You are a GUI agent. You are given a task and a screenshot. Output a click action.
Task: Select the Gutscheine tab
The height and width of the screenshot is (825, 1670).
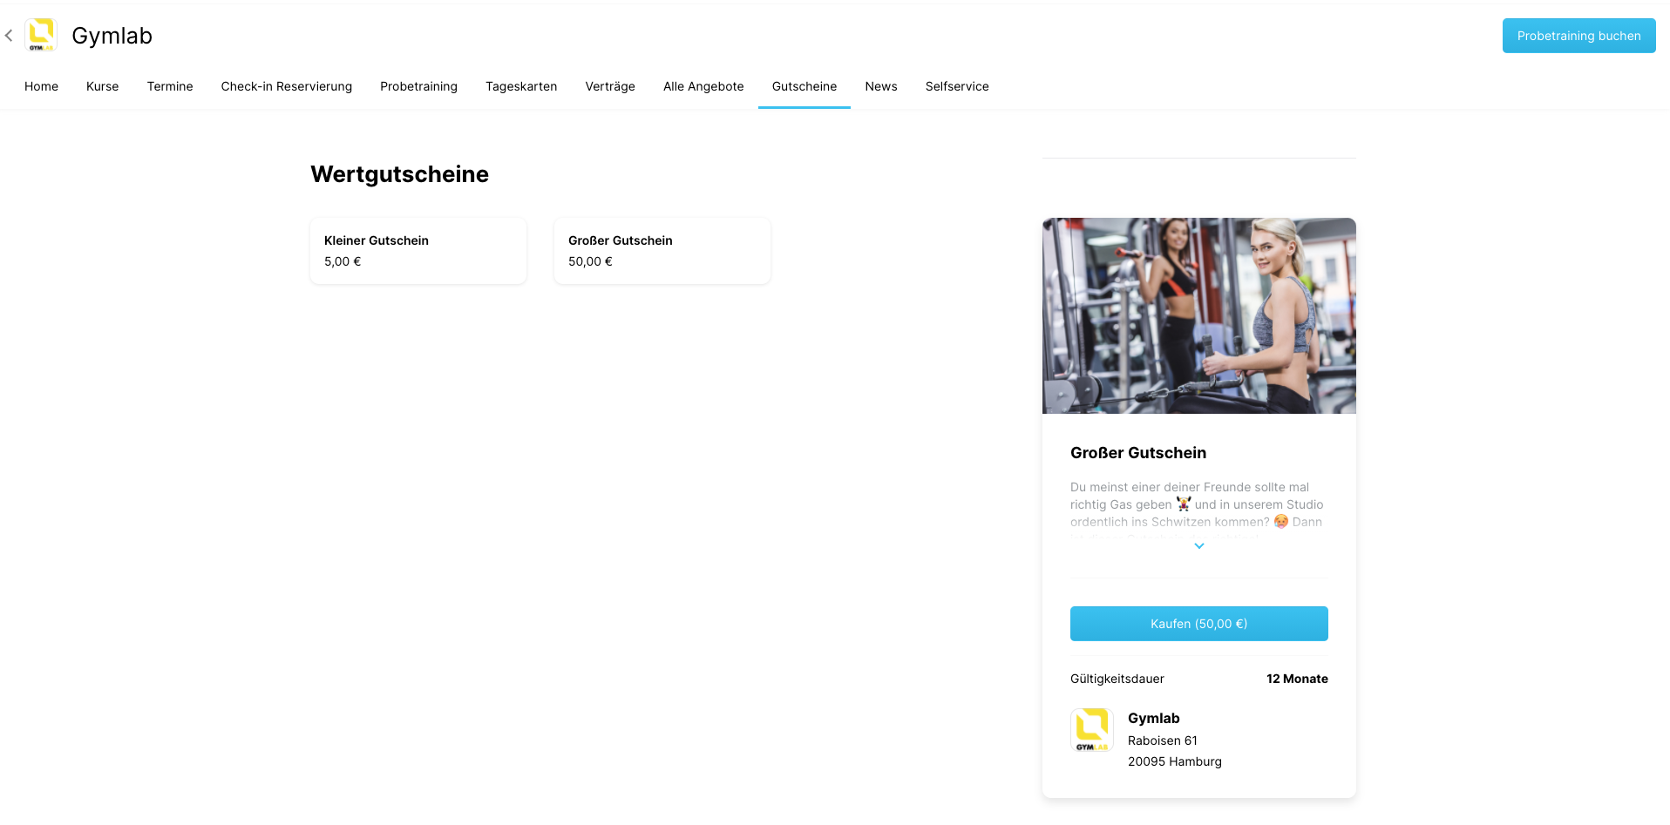coord(804,86)
